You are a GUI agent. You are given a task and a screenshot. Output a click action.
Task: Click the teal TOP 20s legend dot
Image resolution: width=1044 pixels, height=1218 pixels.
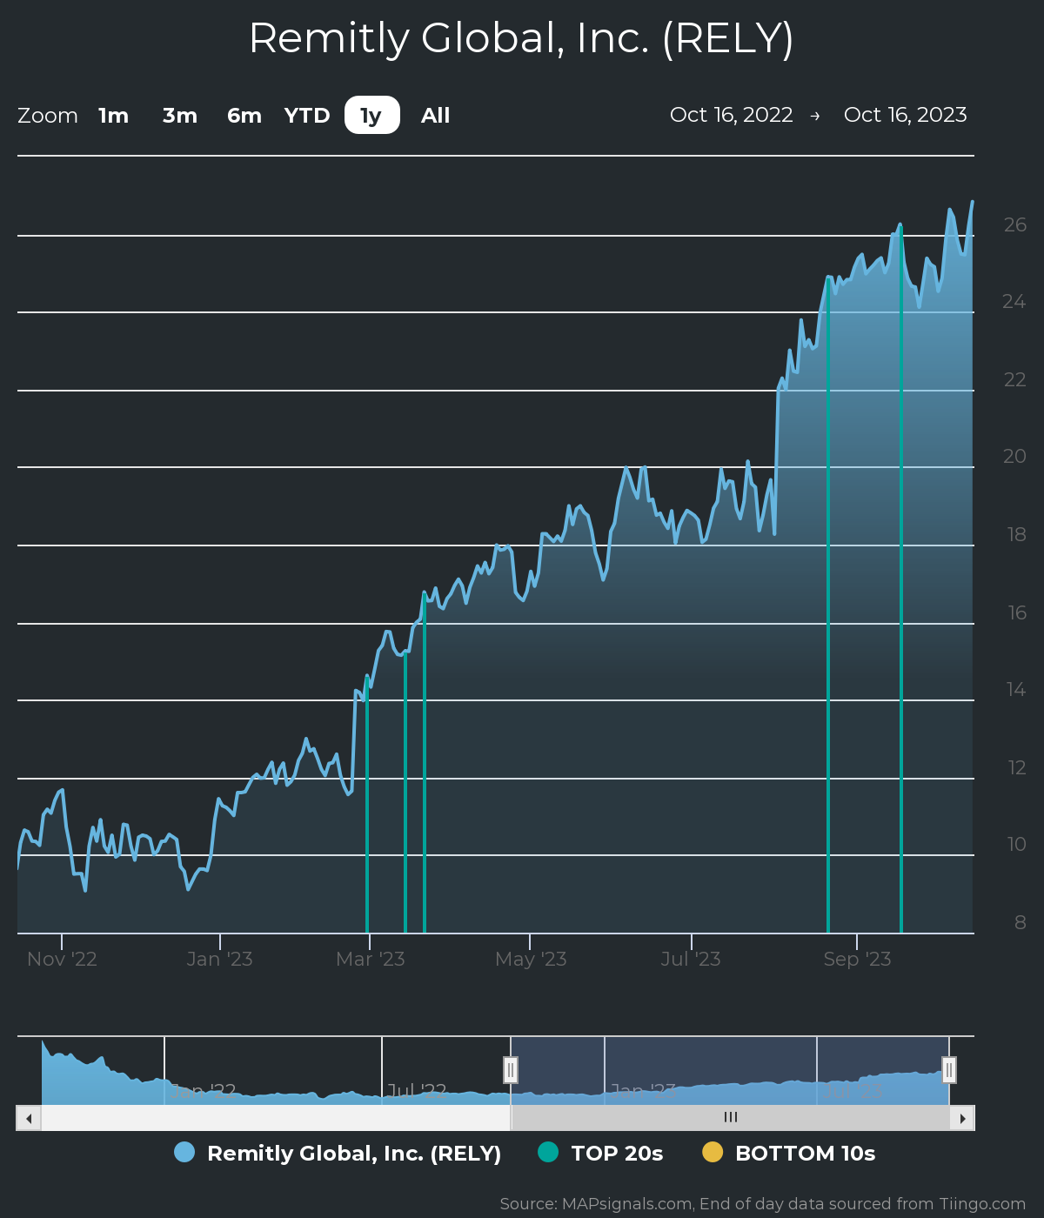(548, 1152)
